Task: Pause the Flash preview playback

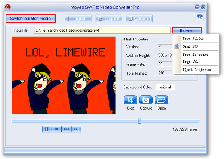Action: pos(47,129)
